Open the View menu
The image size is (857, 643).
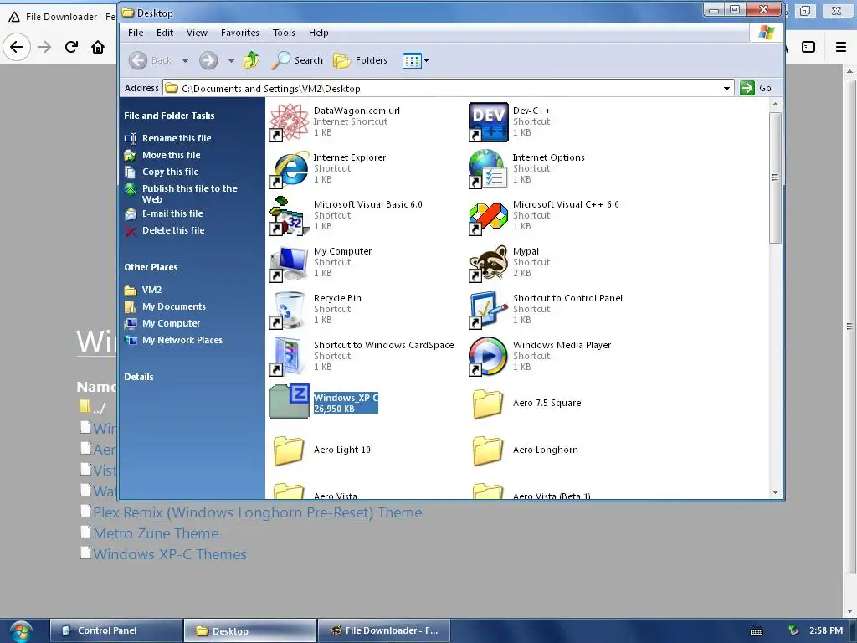197,33
